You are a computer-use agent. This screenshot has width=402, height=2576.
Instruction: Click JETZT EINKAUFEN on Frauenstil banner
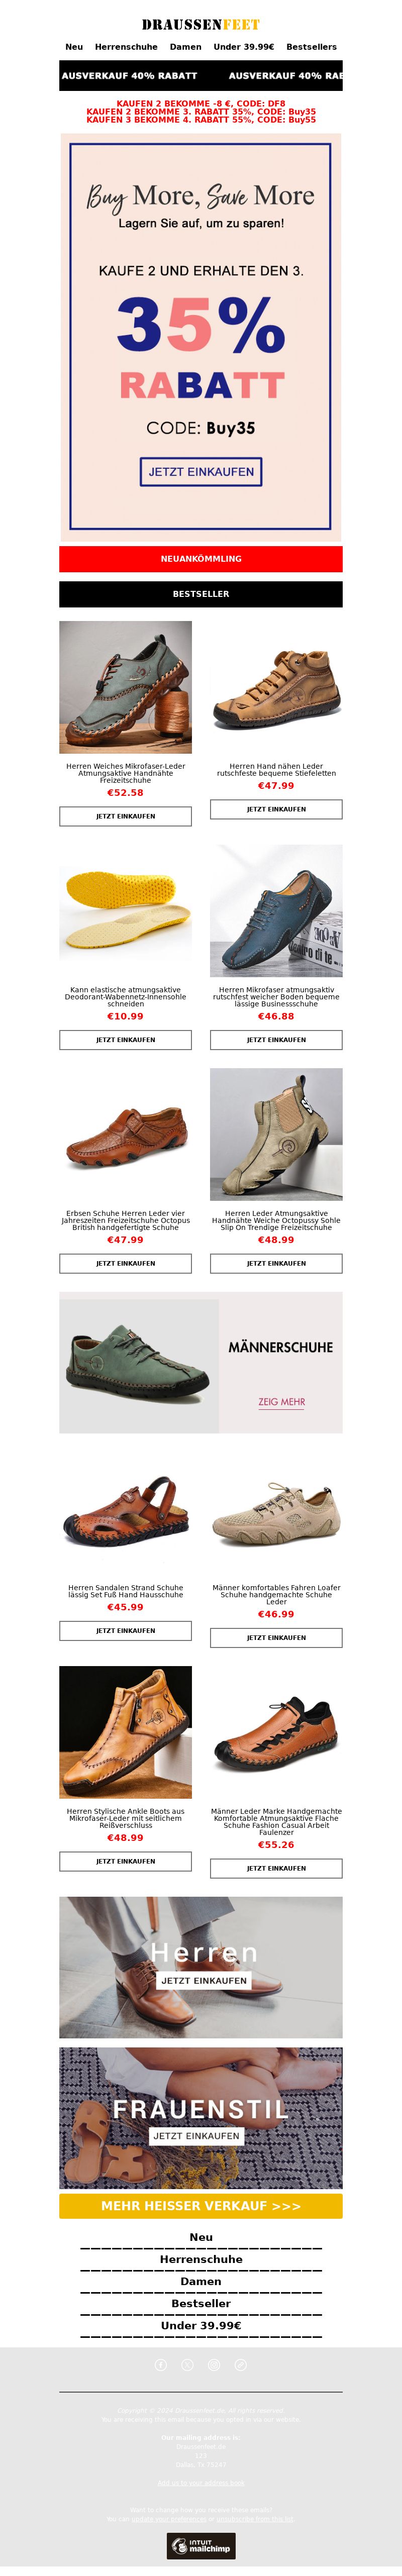click(197, 2135)
